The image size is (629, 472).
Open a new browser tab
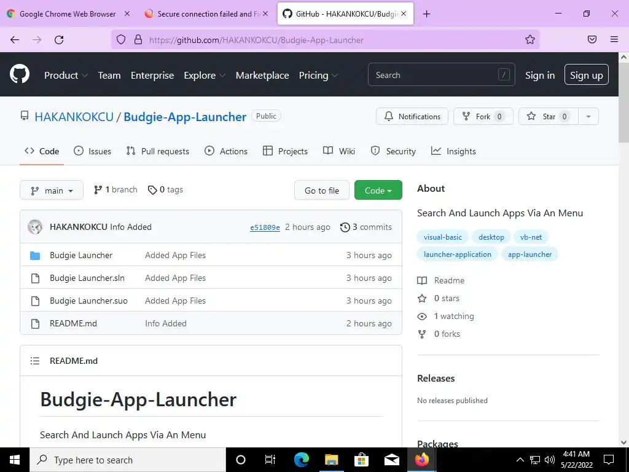click(x=426, y=14)
